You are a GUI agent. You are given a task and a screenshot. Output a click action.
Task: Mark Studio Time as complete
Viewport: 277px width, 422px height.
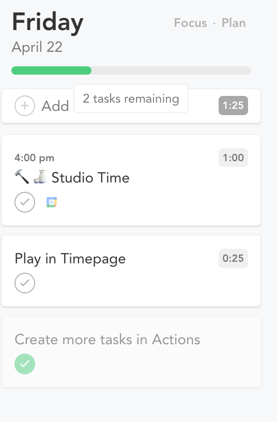click(25, 202)
